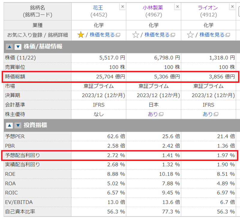The image size is (240, 219).
Task: Open external link icon next to 花王 株価を見る
Action: coord(118,35)
